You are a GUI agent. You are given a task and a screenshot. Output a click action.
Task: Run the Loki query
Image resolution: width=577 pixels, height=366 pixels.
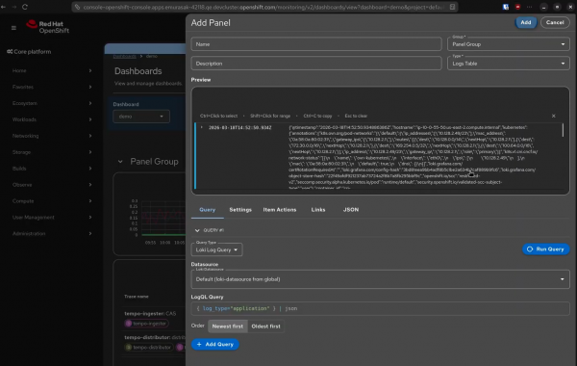click(x=545, y=249)
